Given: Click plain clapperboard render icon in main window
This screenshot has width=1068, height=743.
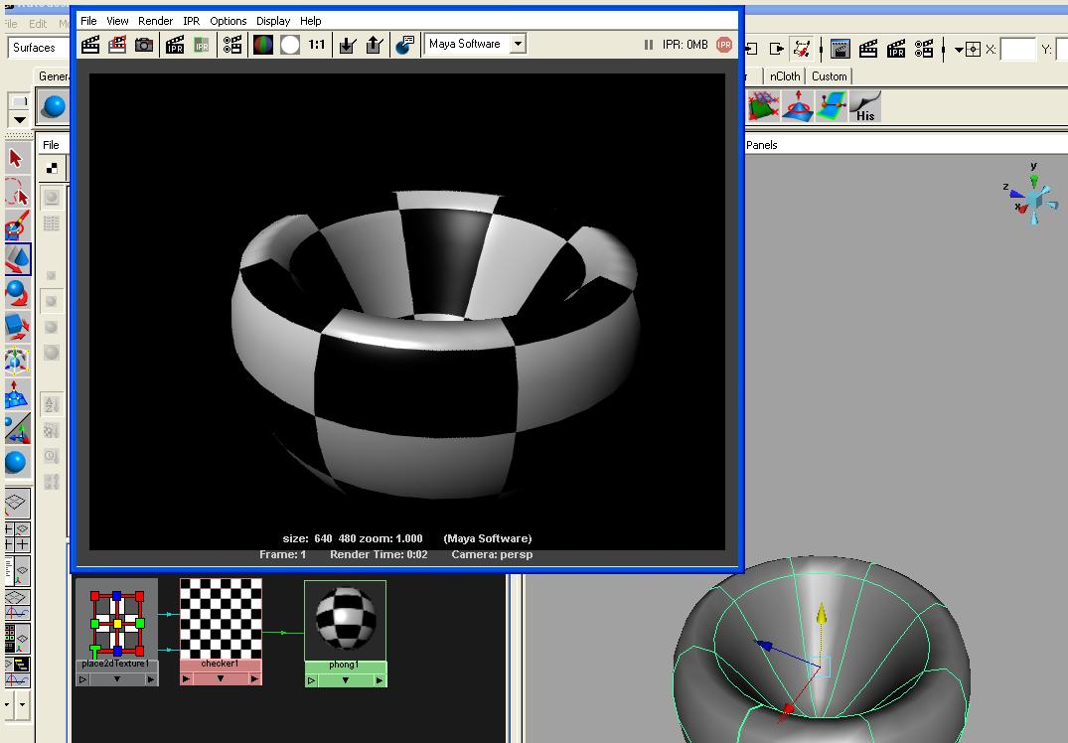Looking at the screenshot, I should click(867, 49).
